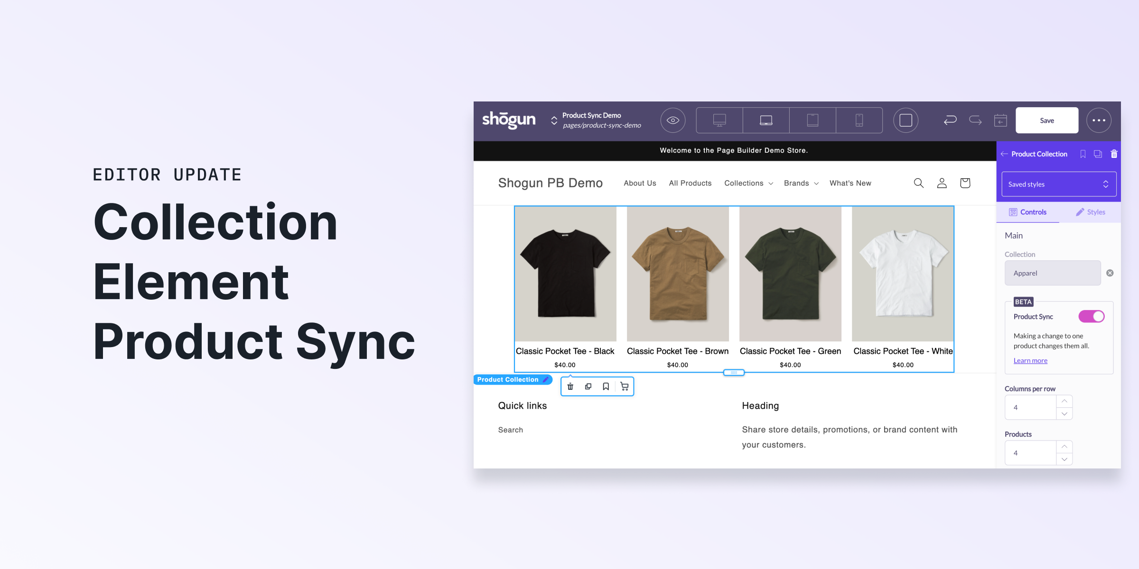The width and height of the screenshot is (1139, 569).
Task: Select the mobile phone viewport
Action: point(859,120)
